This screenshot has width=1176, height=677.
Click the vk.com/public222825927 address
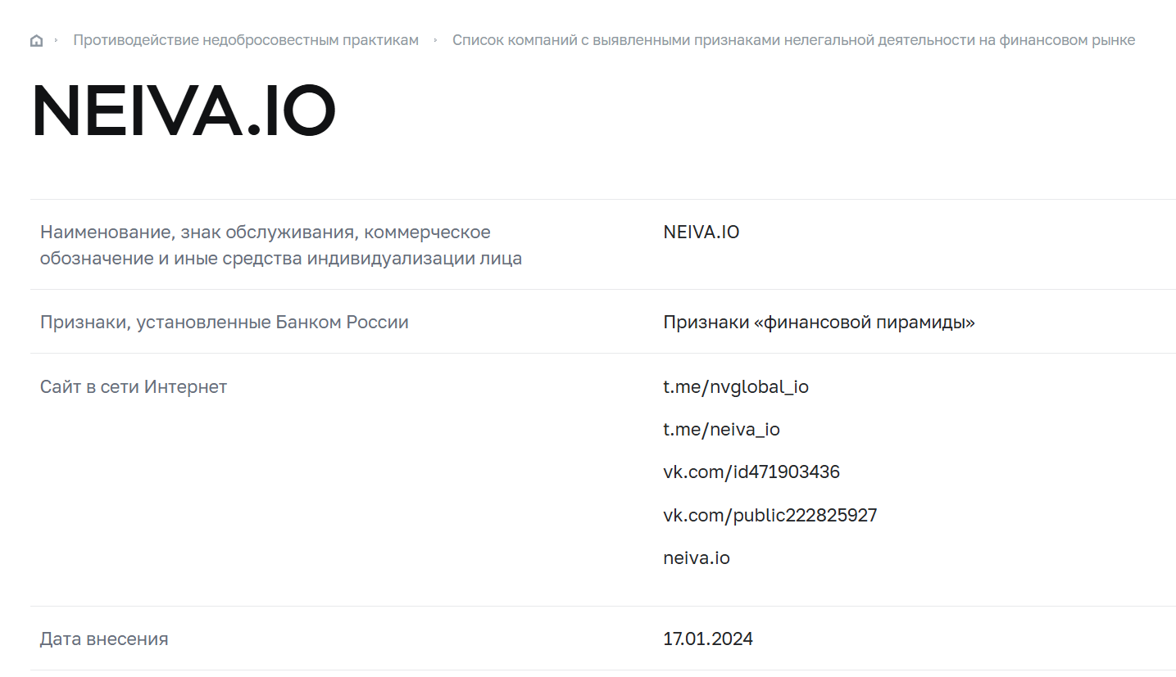(770, 516)
